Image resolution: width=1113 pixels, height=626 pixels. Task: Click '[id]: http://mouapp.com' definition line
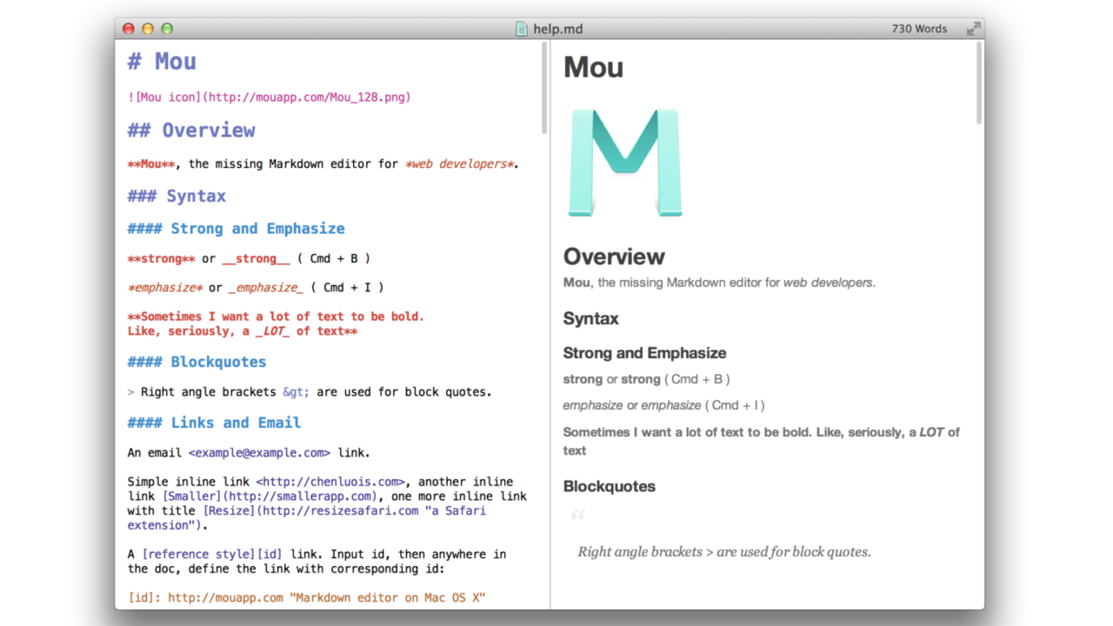click(x=306, y=598)
